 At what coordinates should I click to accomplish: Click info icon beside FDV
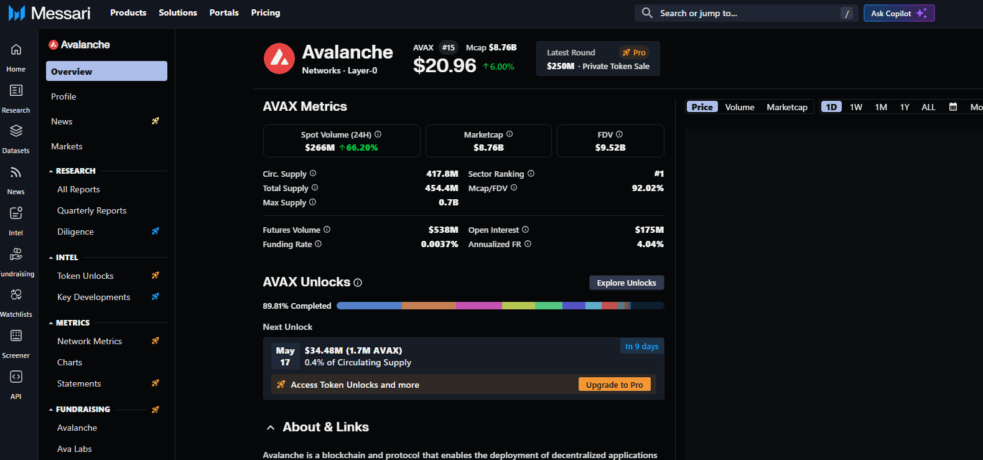point(619,134)
